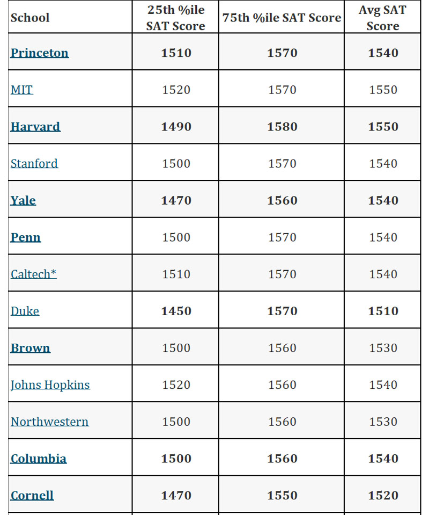This screenshot has height=515, width=429.
Task: Click Harvard's 1580 score cell
Action: coord(282,127)
